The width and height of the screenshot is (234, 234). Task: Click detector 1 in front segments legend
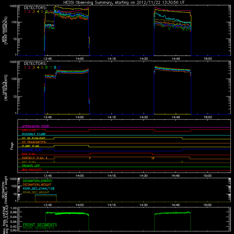tap(25, 12)
